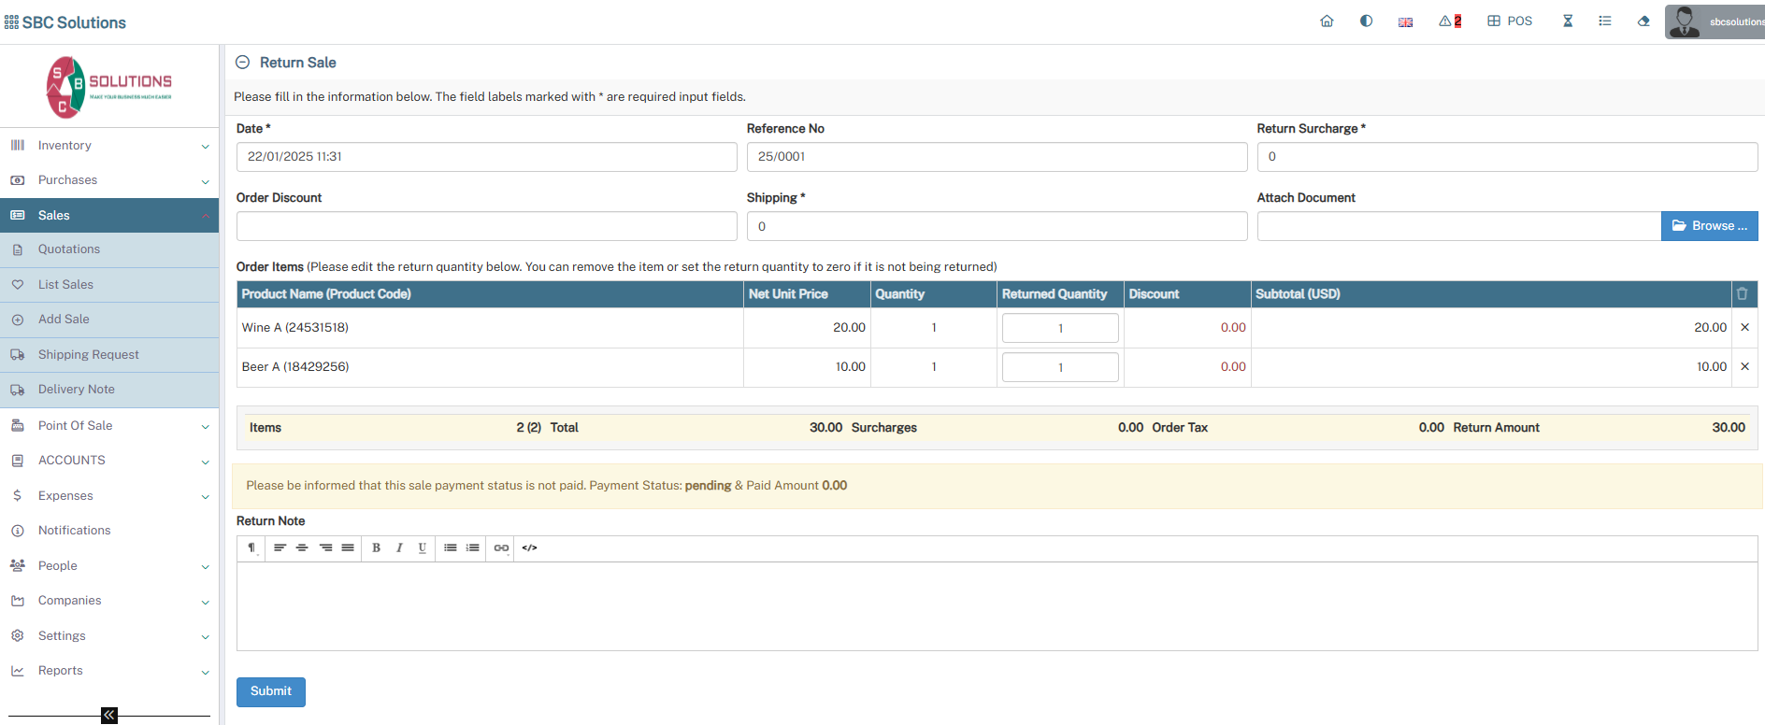1765x725 pixels.
Task: Open HTML source code view in editor
Action: 529,548
